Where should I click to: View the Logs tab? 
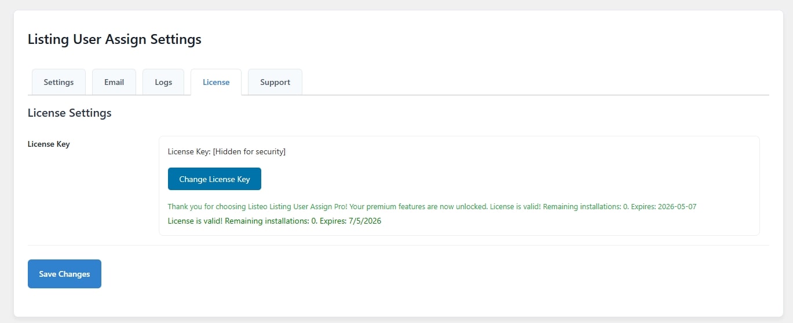coord(163,82)
